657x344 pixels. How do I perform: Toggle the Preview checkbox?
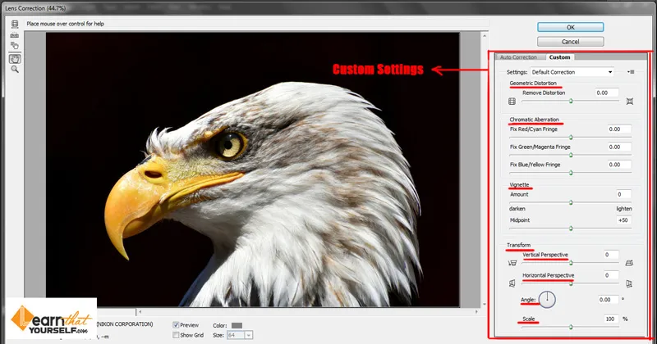[x=176, y=325]
